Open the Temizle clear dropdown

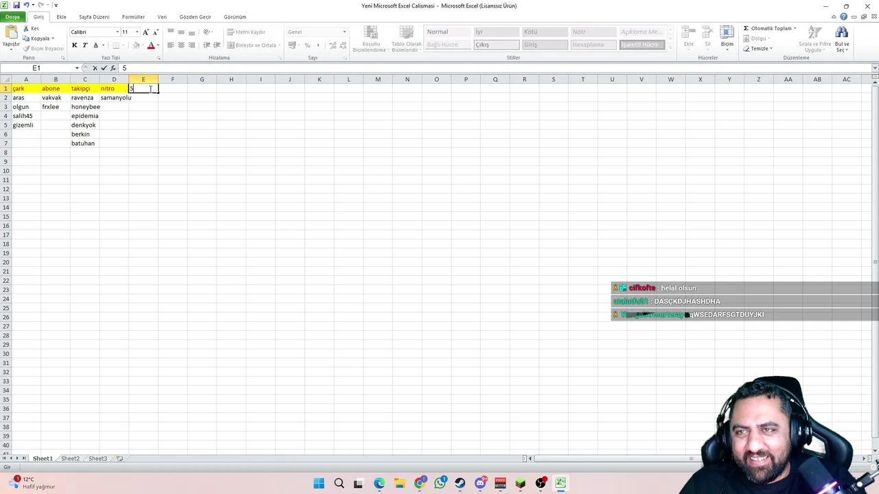click(x=757, y=49)
